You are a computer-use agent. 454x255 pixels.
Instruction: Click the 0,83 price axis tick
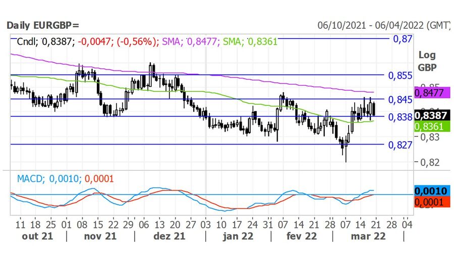pyautogui.click(x=430, y=137)
